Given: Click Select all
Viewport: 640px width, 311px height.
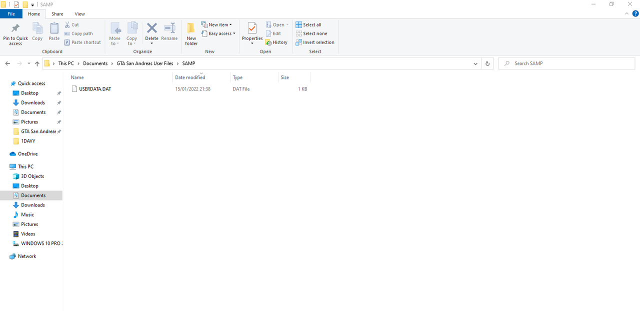Looking at the screenshot, I should coord(308,24).
